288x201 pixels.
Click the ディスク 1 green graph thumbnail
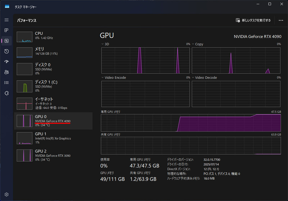click(x=24, y=86)
